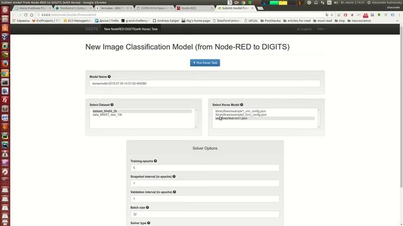Show Solver type help icon
This screenshot has height=226, width=403.
[x=149, y=223]
